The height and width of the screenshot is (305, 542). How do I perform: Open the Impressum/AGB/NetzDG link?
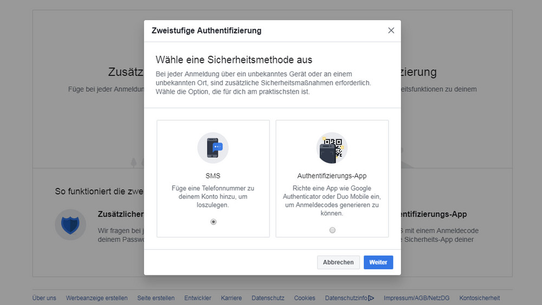coord(416,298)
